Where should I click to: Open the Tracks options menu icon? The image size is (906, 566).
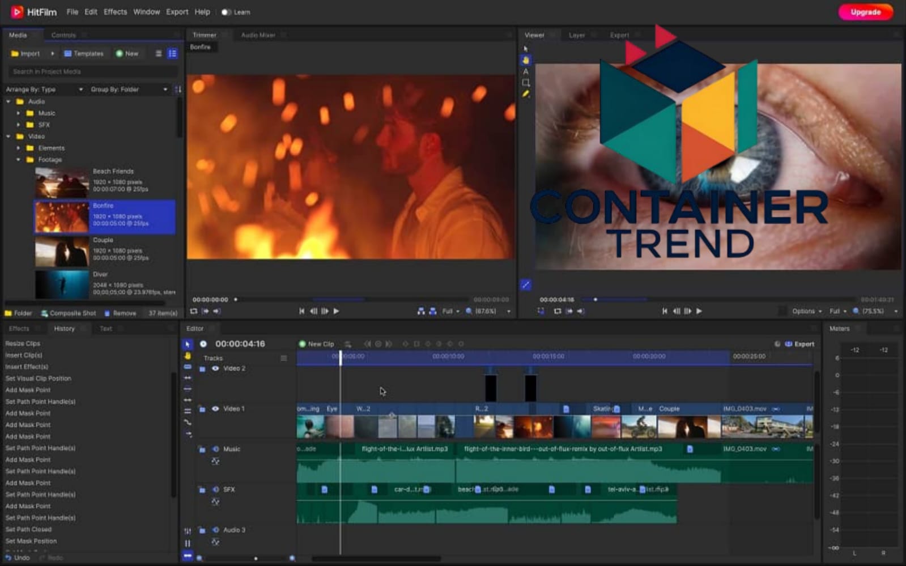[x=283, y=358]
